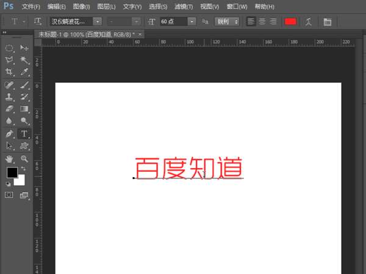The width and height of the screenshot is (366, 274).
Task: Click the red 百度知道 text on canvas
Action: (189, 167)
